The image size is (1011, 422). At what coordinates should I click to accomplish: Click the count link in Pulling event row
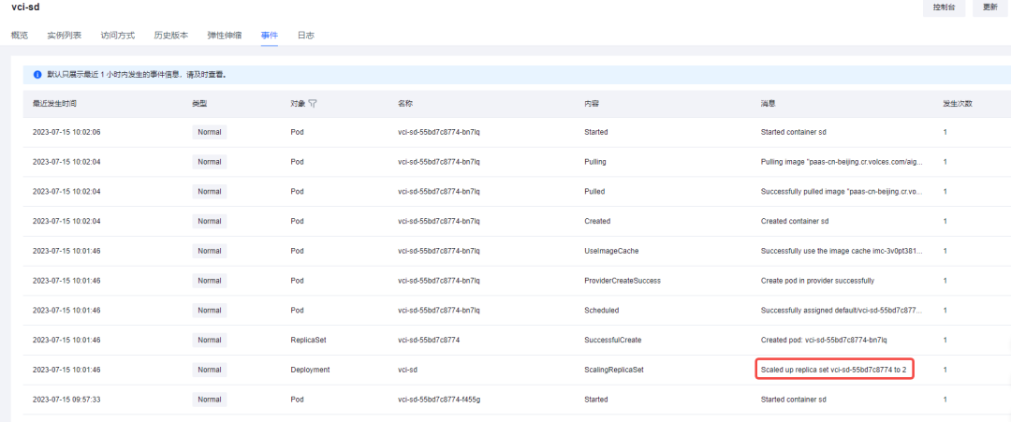click(x=945, y=162)
